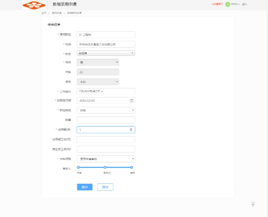Open the name dropdown selector
268x217 pixels.
[106, 53]
